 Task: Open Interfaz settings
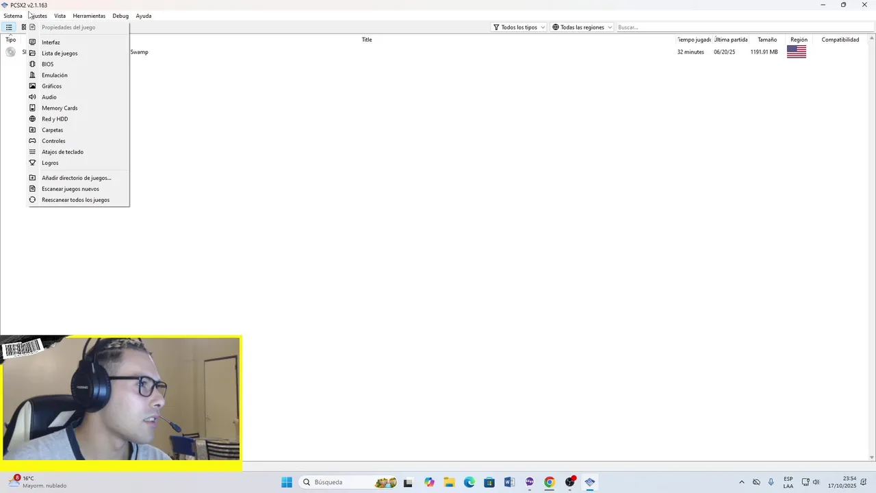click(78, 42)
